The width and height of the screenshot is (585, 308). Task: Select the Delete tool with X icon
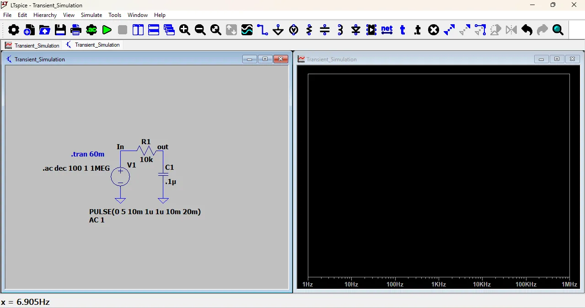[x=434, y=30]
